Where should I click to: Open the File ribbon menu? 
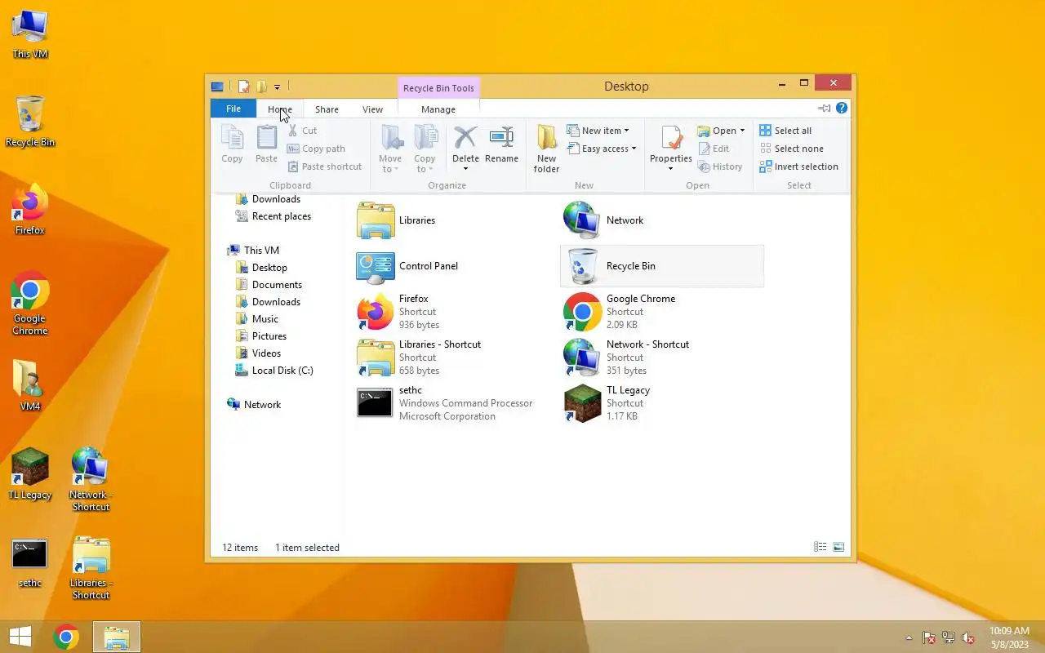coord(233,109)
